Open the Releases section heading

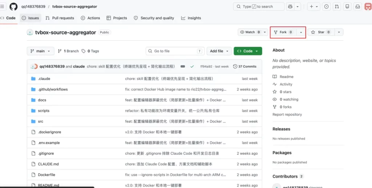tap(282, 129)
